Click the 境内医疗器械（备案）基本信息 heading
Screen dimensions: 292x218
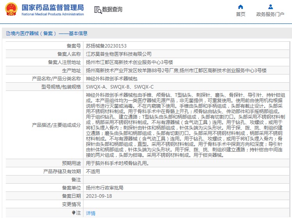click(x=49, y=34)
